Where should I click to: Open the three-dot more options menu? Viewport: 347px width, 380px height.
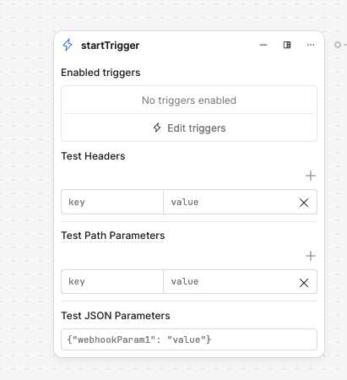click(311, 45)
